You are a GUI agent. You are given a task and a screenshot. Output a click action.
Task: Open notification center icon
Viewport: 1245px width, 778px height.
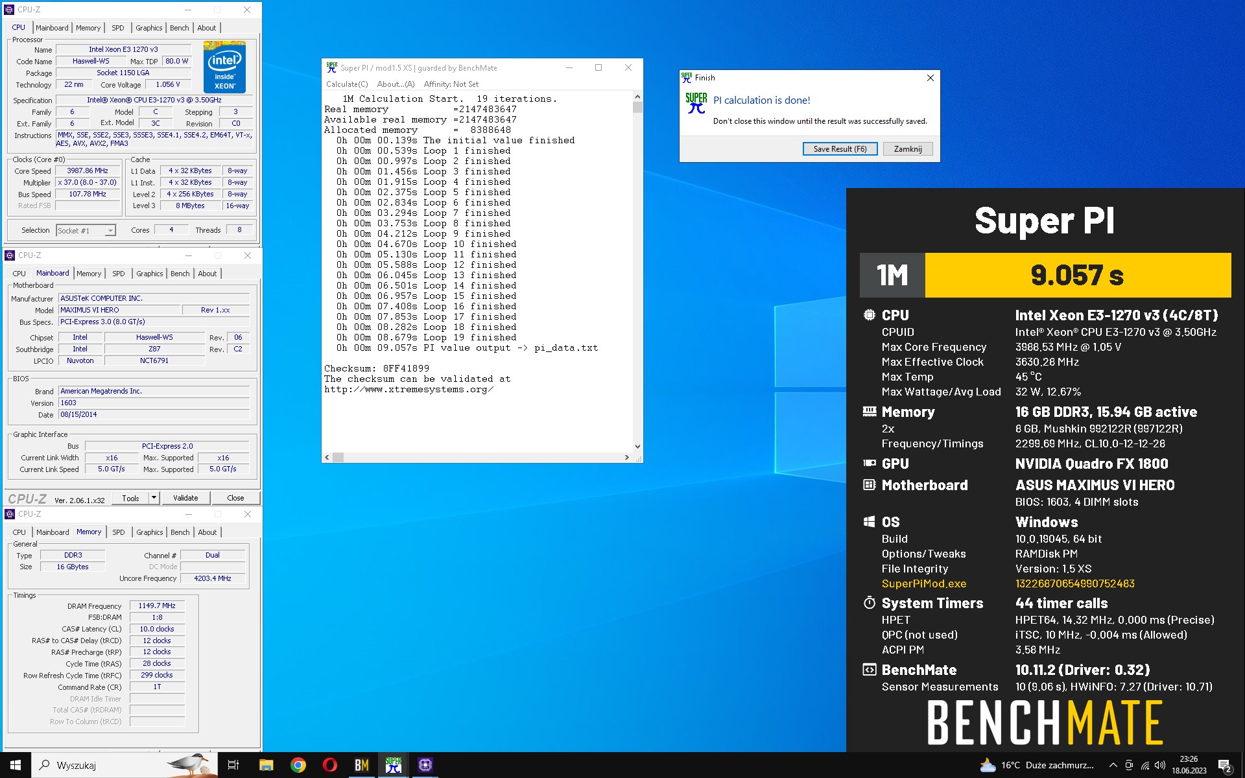pyautogui.click(x=1225, y=765)
